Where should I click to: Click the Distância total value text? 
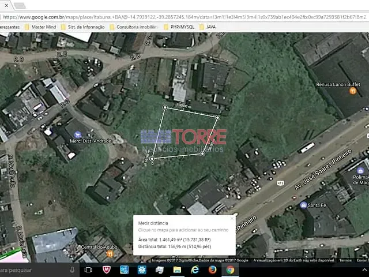point(175,246)
